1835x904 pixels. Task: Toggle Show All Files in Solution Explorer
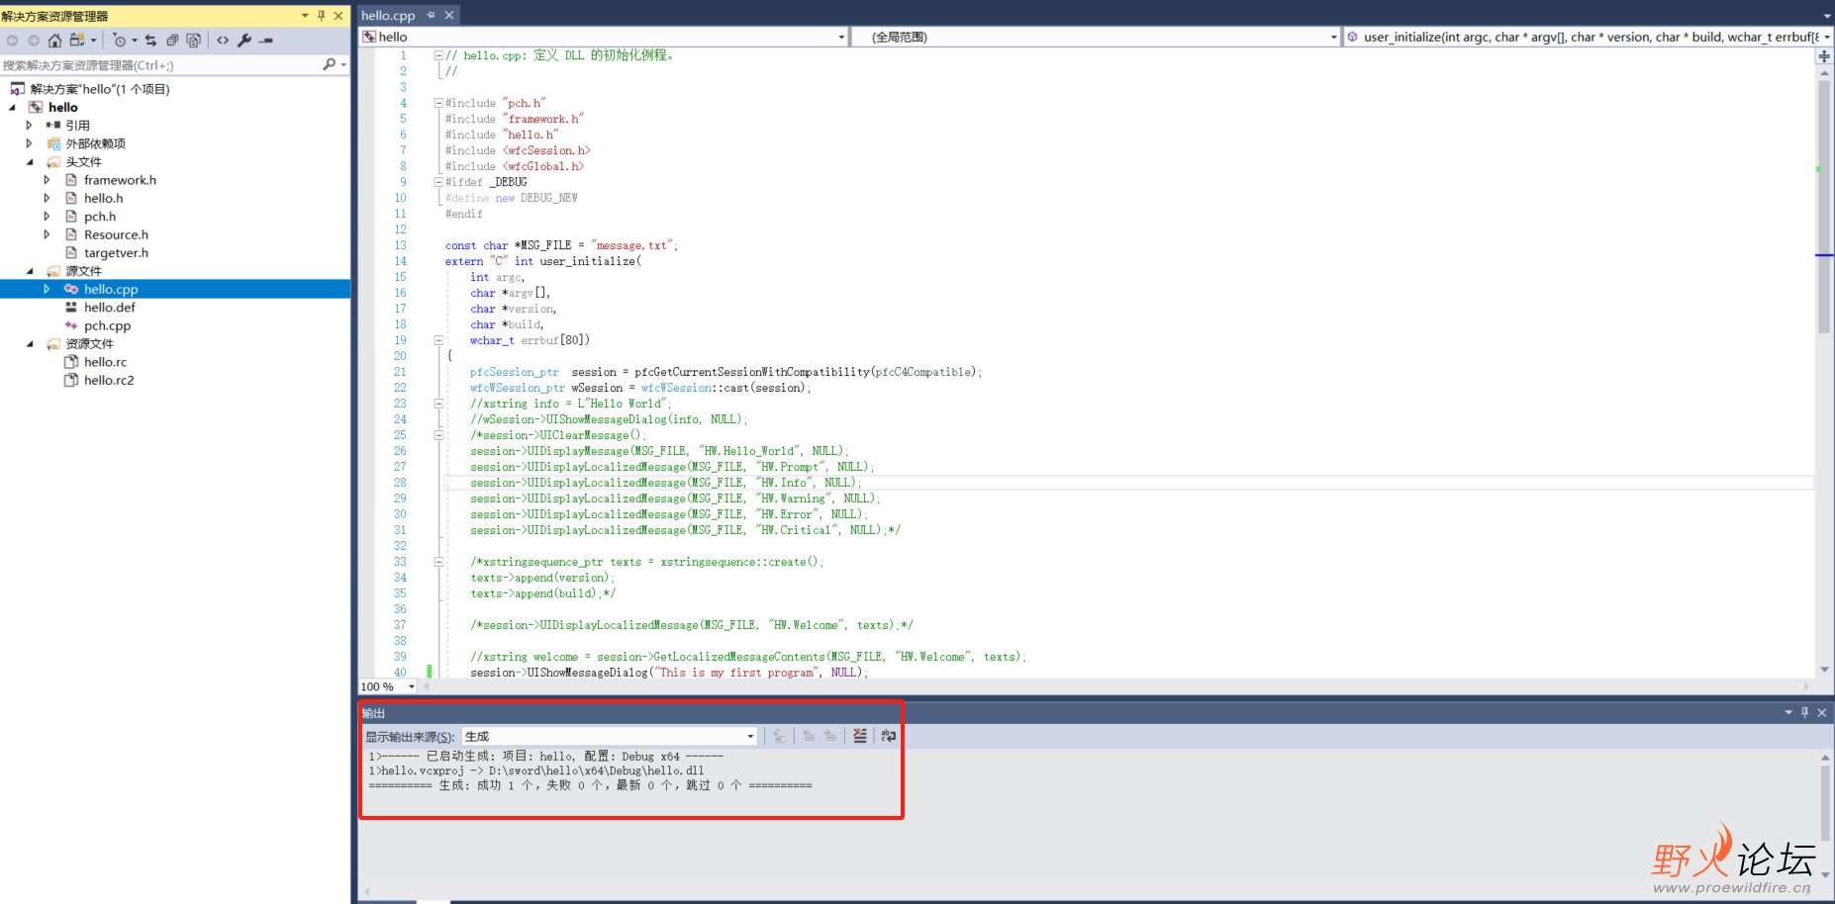pyautogui.click(x=194, y=41)
